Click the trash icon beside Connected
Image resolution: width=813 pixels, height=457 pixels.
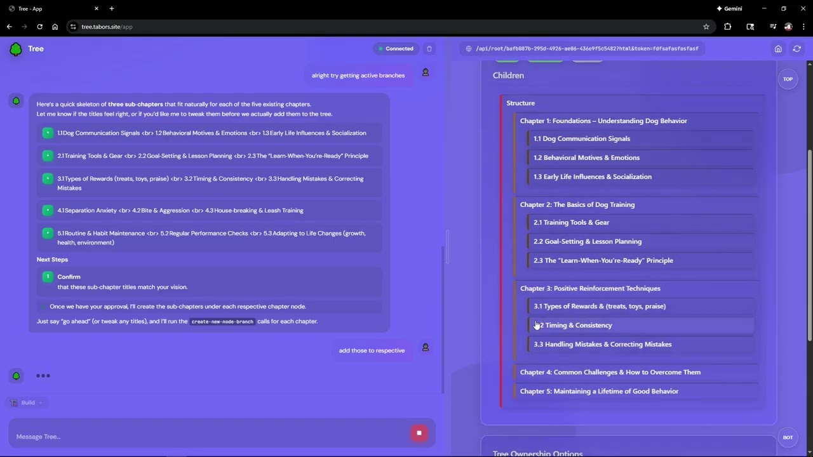pos(429,49)
